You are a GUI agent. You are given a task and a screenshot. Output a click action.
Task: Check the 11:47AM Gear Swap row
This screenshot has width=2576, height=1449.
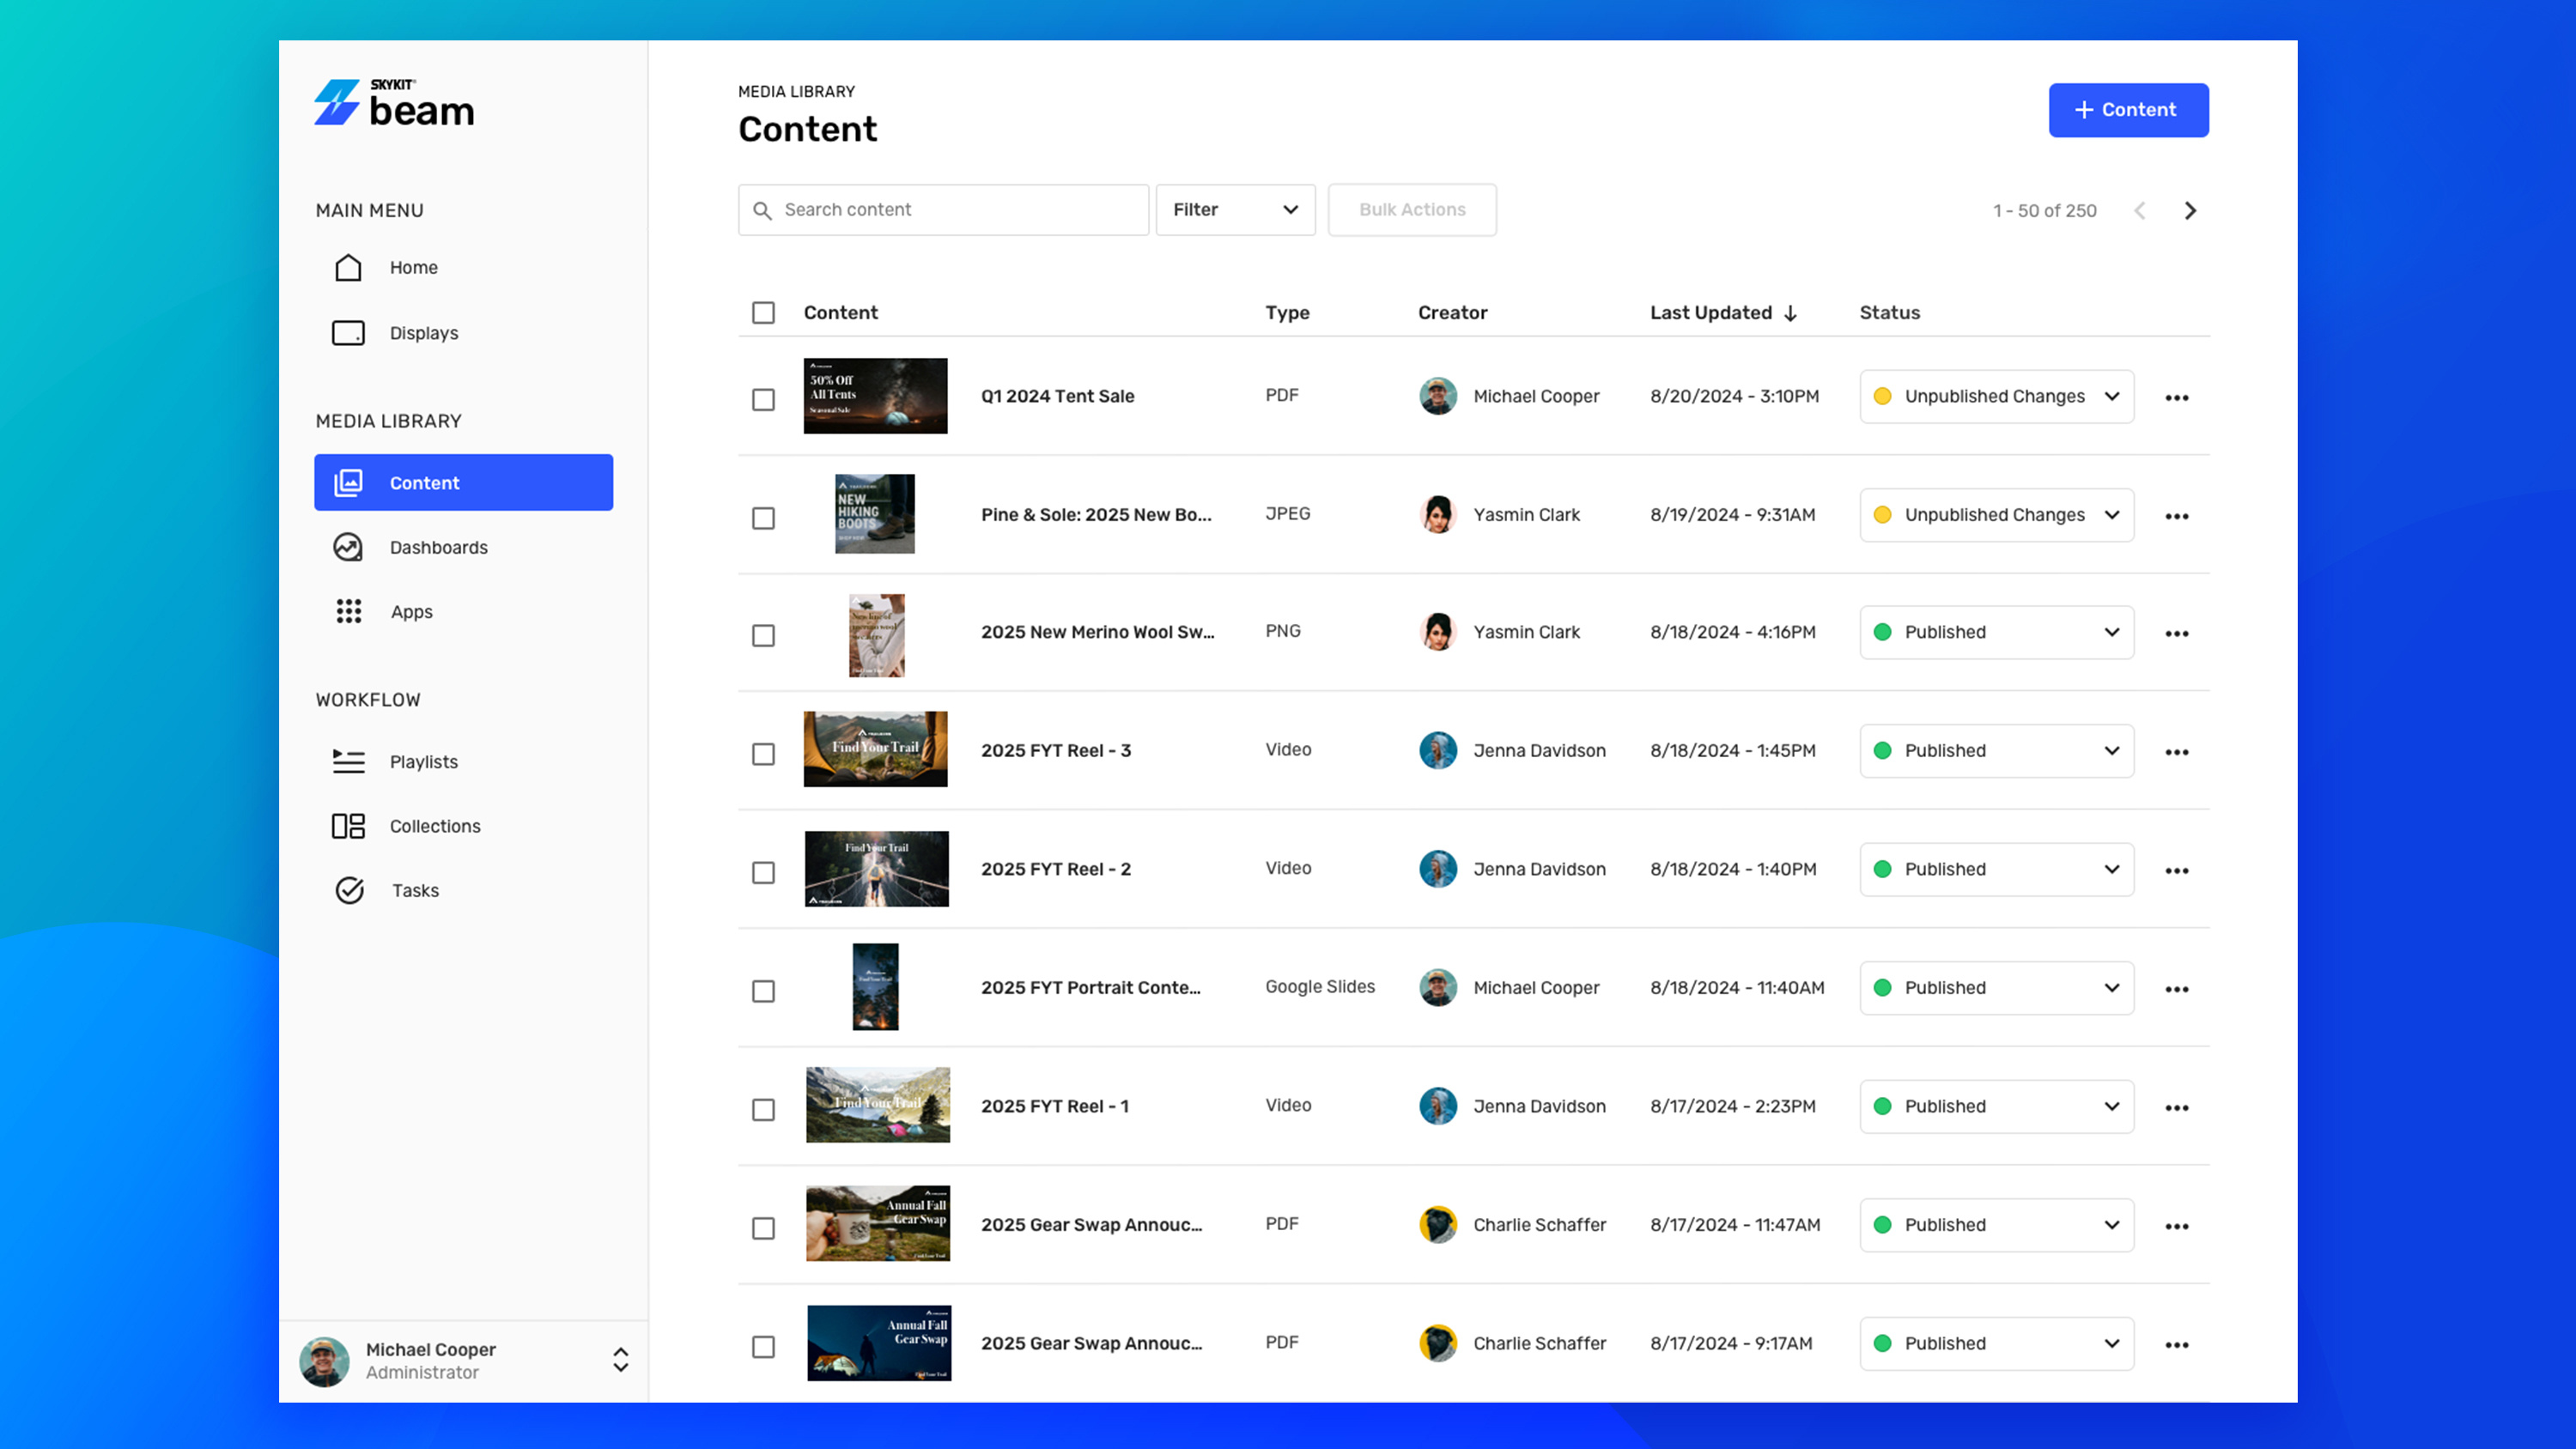[763, 1228]
